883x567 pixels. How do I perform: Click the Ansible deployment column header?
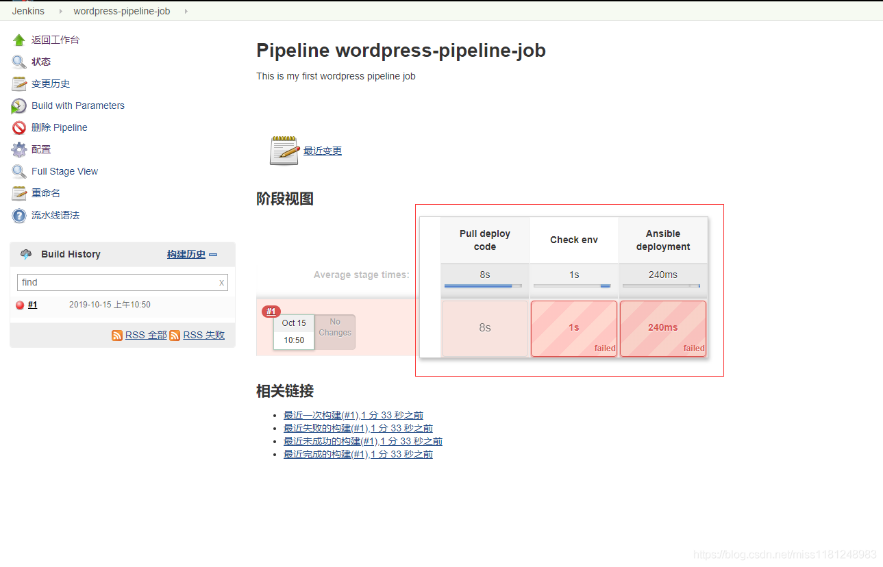pyautogui.click(x=663, y=240)
